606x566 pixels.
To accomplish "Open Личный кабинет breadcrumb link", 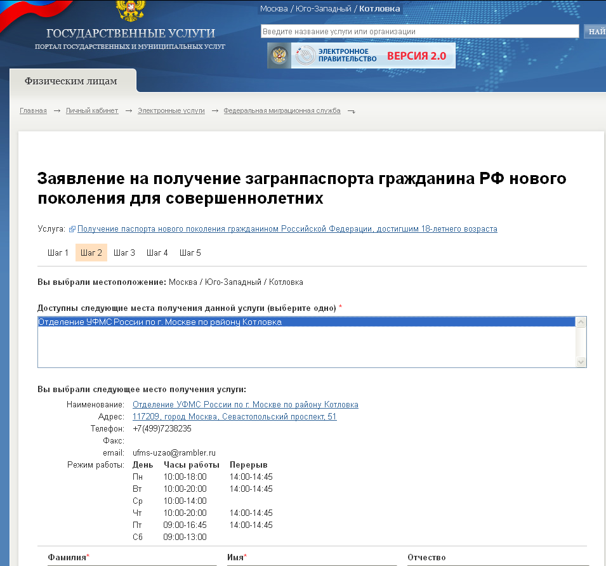I will coord(92,110).
